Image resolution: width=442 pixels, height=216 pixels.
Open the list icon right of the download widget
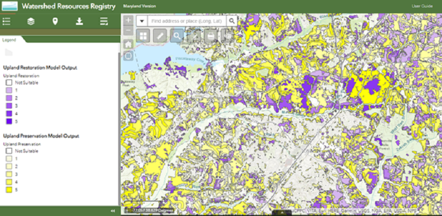coord(104,21)
